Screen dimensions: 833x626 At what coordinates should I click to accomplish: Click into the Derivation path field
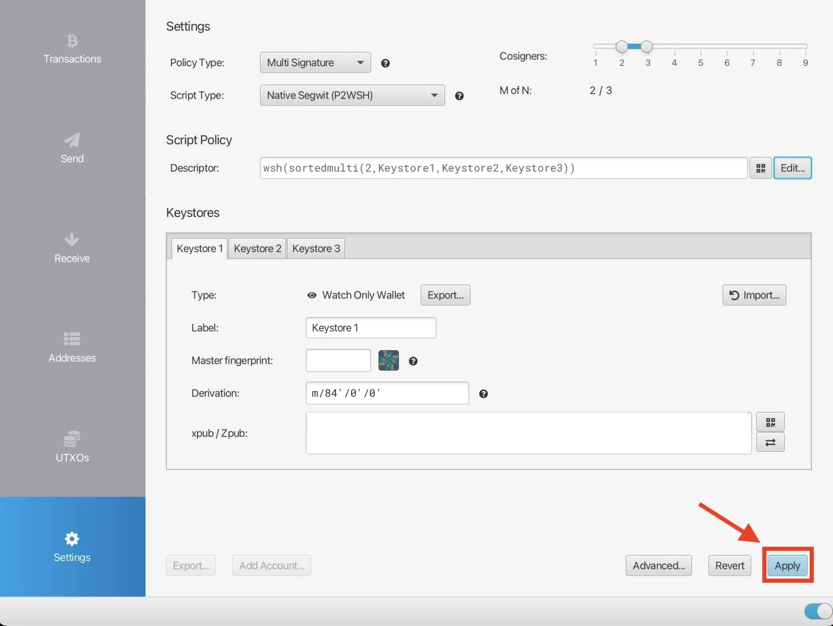[387, 393]
